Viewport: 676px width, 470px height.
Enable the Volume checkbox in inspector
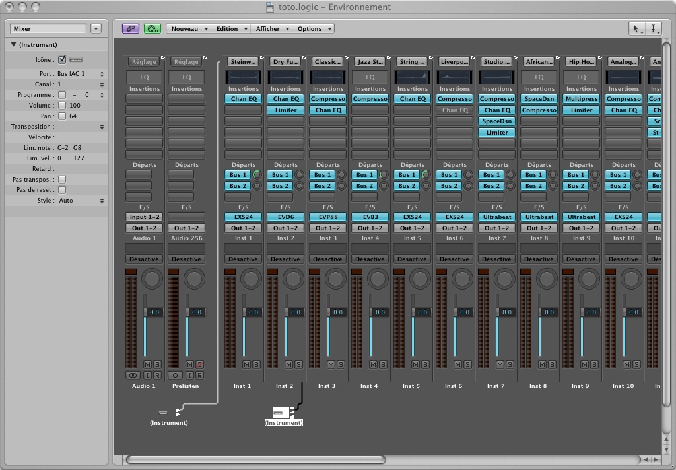[62, 106]
